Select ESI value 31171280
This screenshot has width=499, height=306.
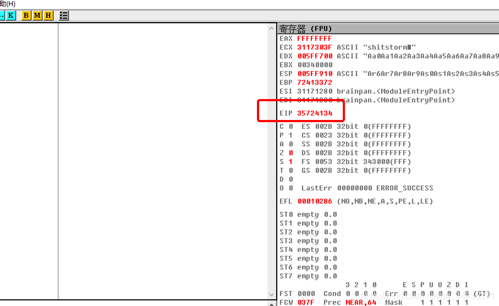point(315,91)
